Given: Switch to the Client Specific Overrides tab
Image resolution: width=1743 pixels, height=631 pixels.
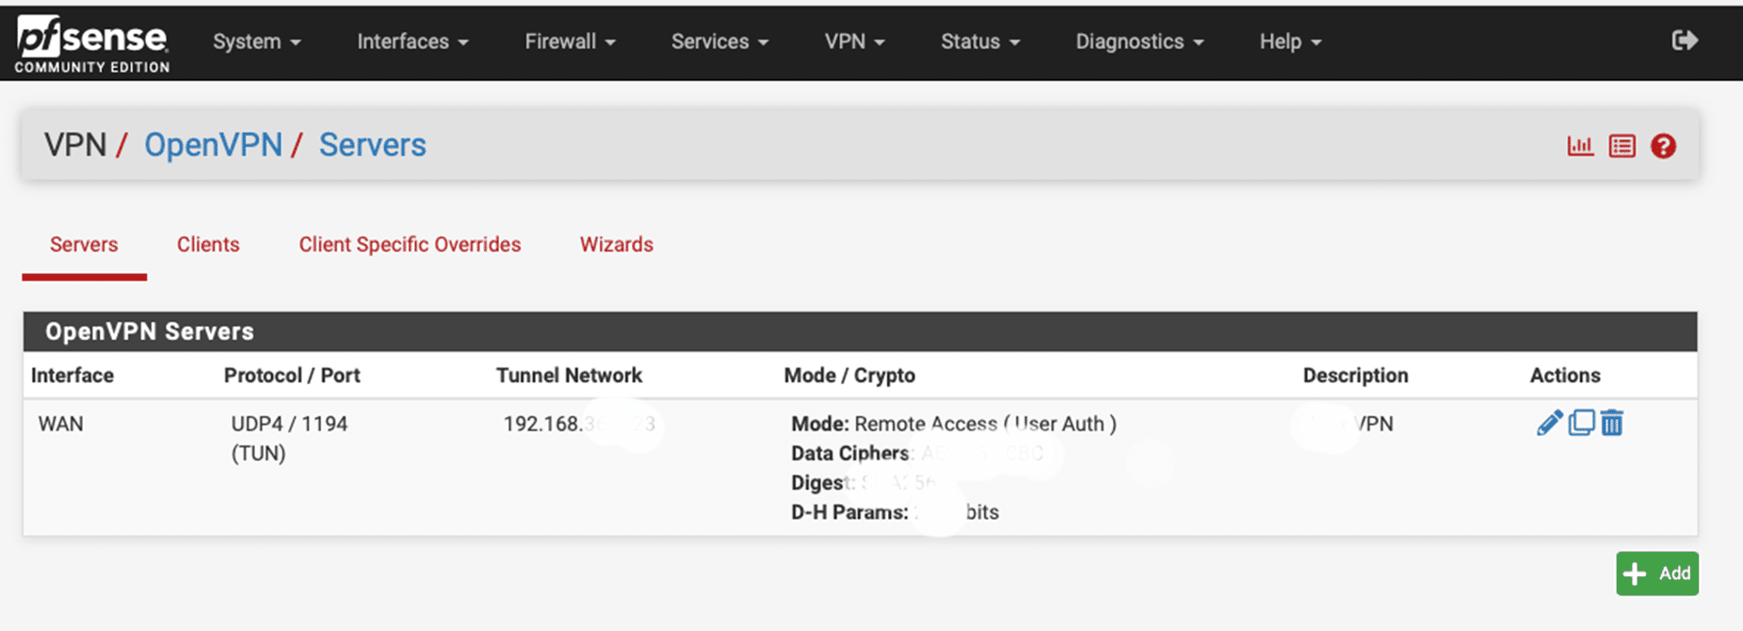Looking at the screenshot, I should (x=410, y=245).
